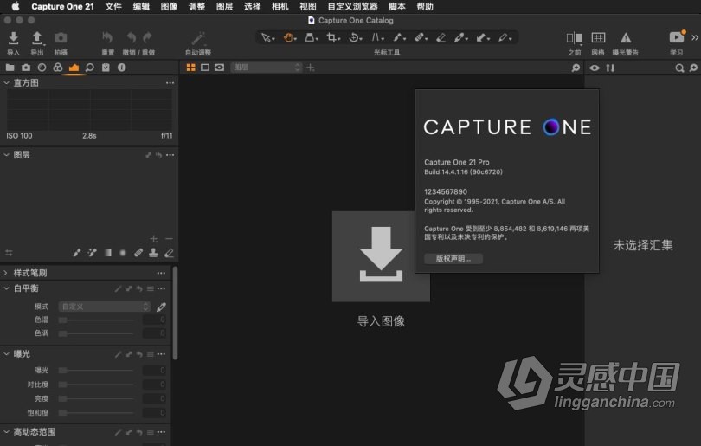Click the 版权声明 button in about dialog
701x446 pixels.
tap(453, 259)
